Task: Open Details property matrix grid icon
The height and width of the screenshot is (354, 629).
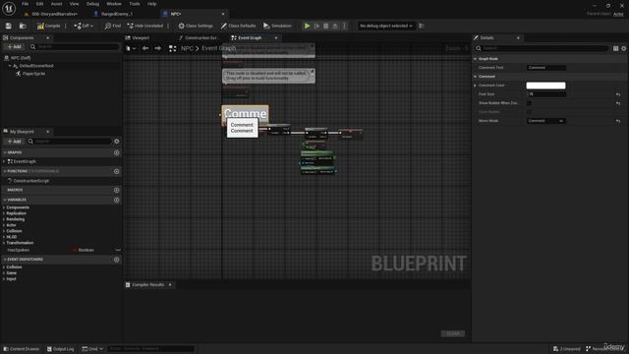Action: point(616,48)
